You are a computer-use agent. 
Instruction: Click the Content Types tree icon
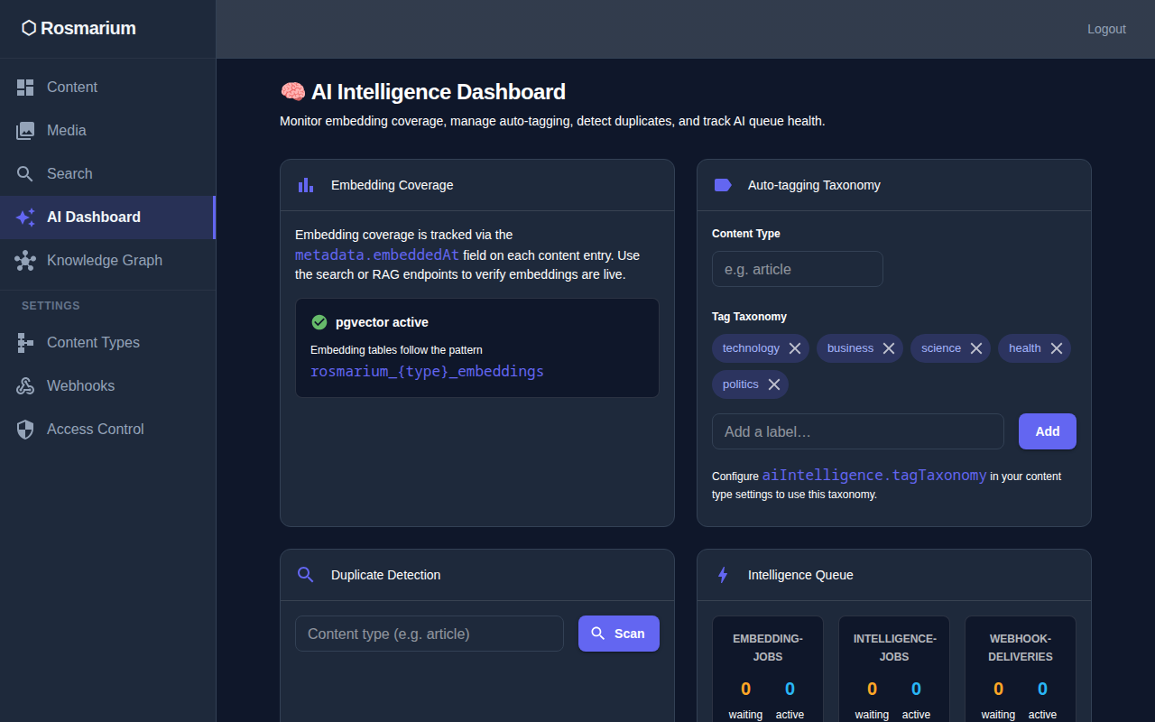coord(25,343)
